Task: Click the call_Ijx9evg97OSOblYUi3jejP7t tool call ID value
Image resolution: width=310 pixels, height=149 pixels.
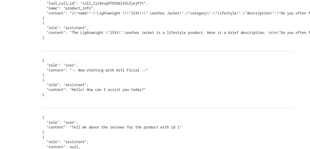Action: [x=114, y=3]
